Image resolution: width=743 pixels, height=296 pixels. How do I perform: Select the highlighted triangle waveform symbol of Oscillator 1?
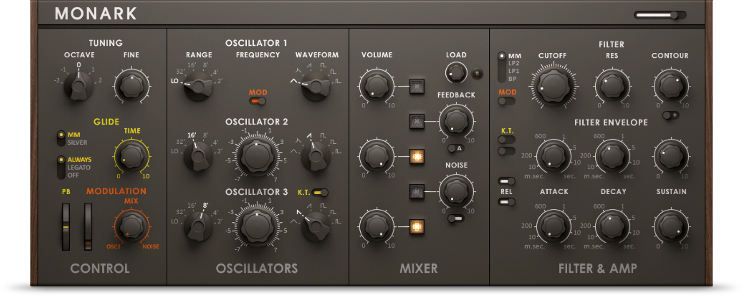click(293, 81)
